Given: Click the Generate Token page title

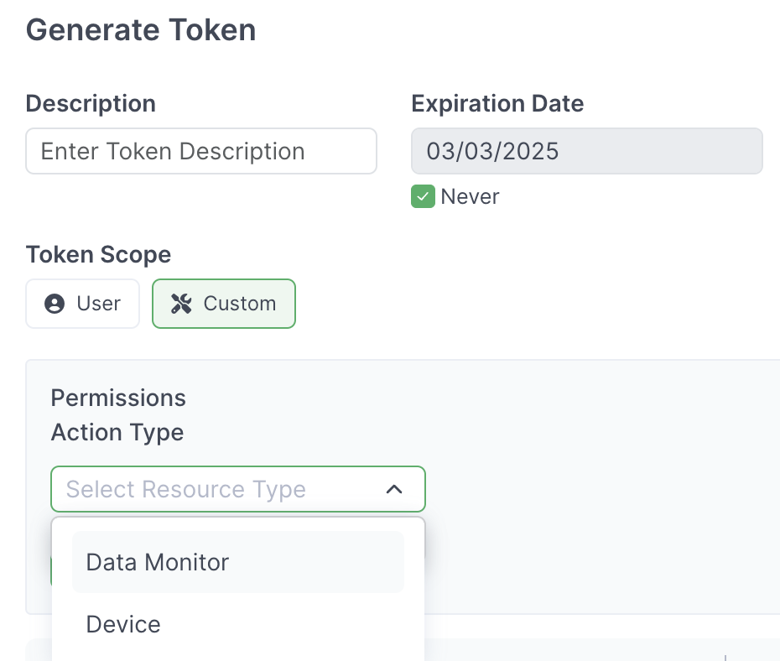Looking at the screenshot, I should [141, 30].
